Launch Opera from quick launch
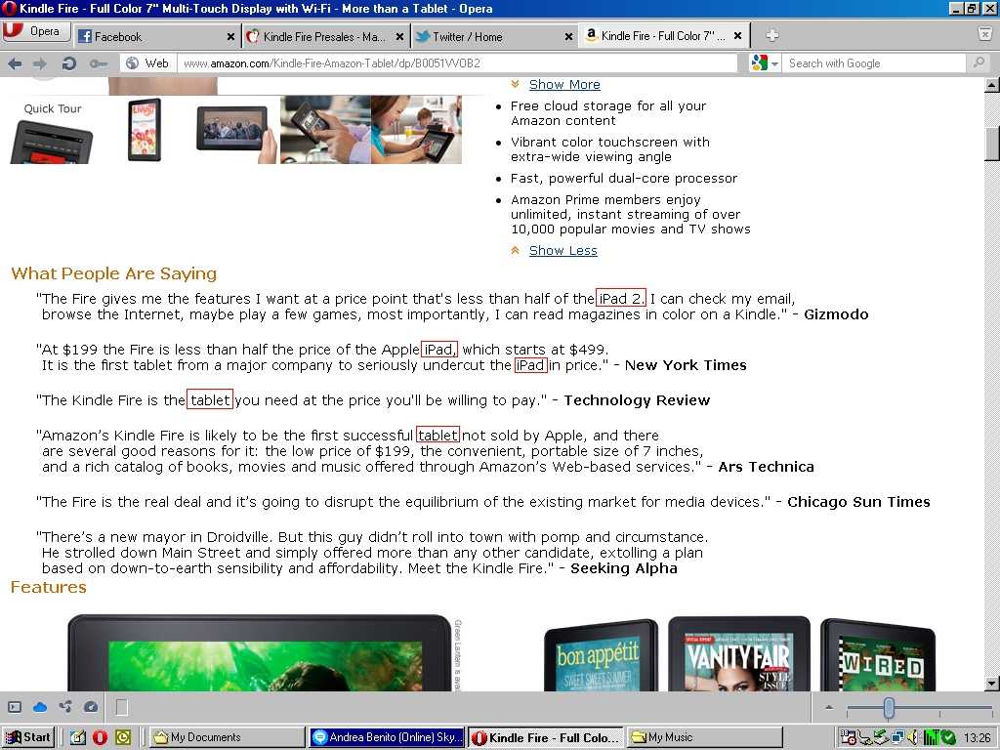The height and width of the screenshot is (750, 1000). pyautogui.click(x=101, y=737)
